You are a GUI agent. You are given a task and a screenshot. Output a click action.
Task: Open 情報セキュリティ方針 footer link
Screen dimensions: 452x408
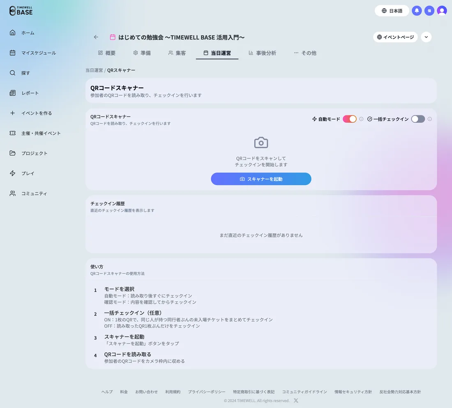tap(353, 392)
